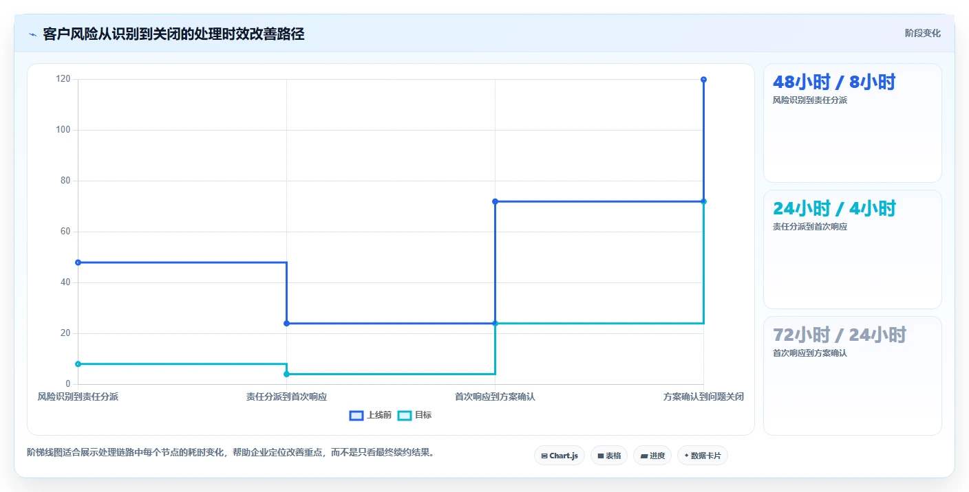Screen dimensions: 969x492
Task: Click the 80 y-axis tick label
Action: coord(65,181)
